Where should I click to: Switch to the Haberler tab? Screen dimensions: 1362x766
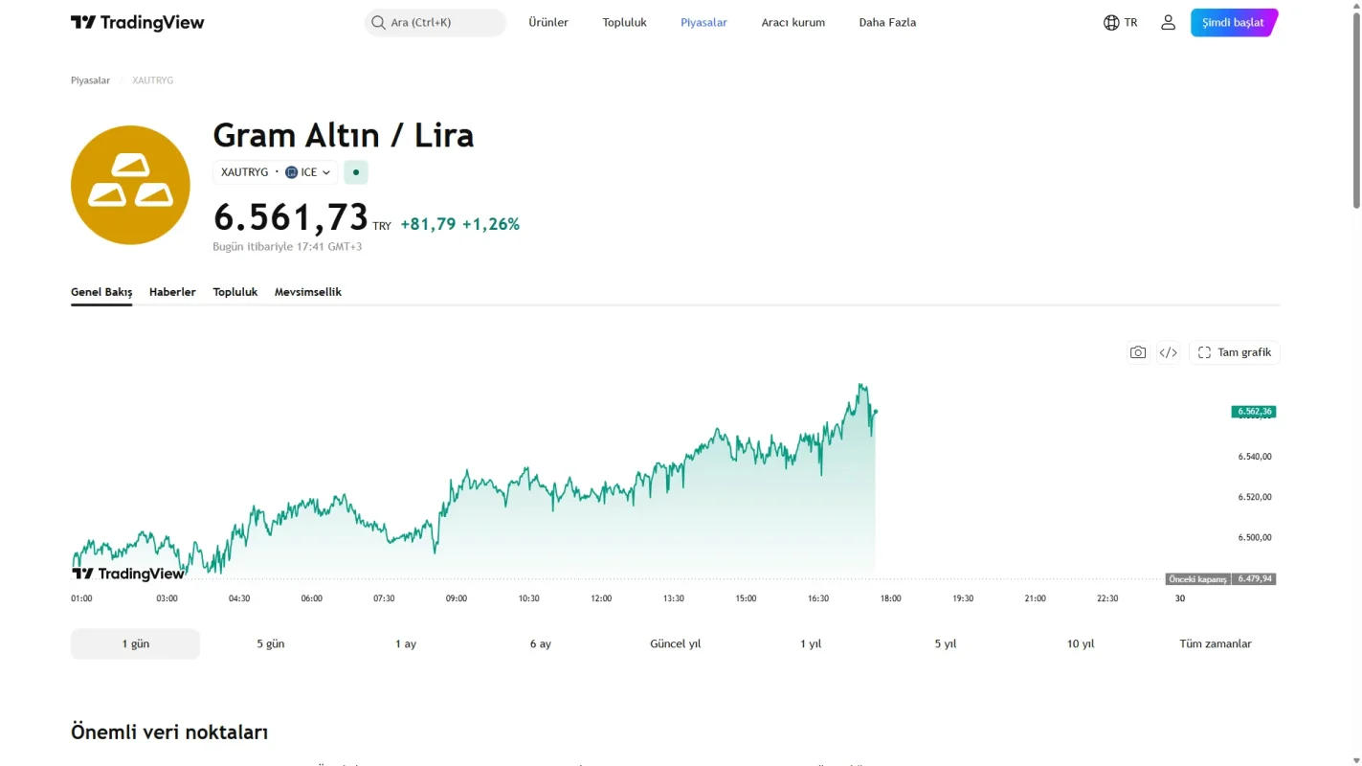tap(172, 292)
